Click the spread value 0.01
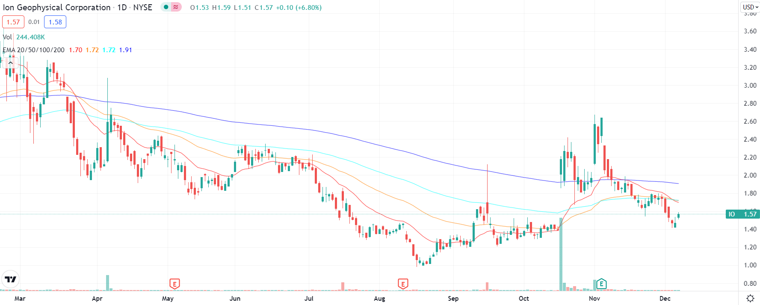This screenshot has width=760, height=305. 34,22
